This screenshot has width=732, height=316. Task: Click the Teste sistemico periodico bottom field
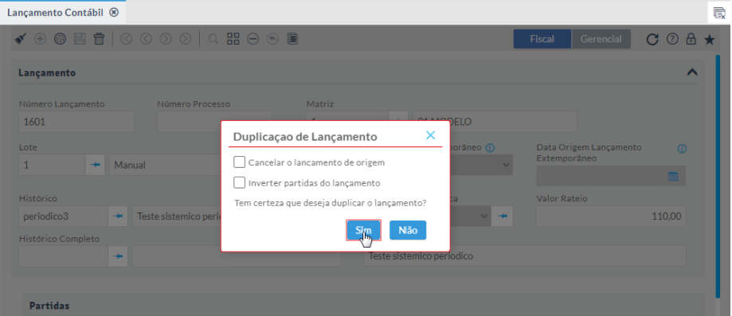tap(525, 256)
